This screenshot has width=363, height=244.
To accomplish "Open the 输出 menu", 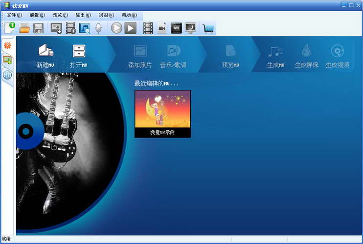I will (x=83, y=15).
